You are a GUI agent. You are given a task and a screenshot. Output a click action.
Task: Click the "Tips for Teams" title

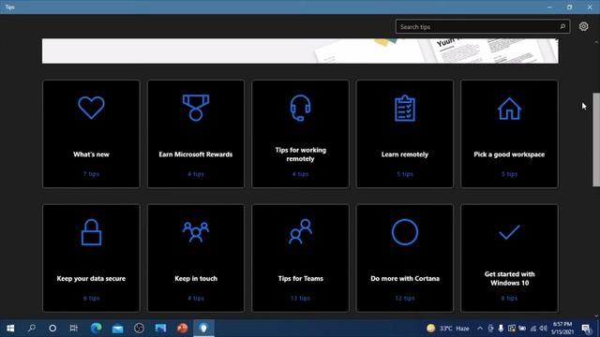pyautogui.click(x=300, y=279)
